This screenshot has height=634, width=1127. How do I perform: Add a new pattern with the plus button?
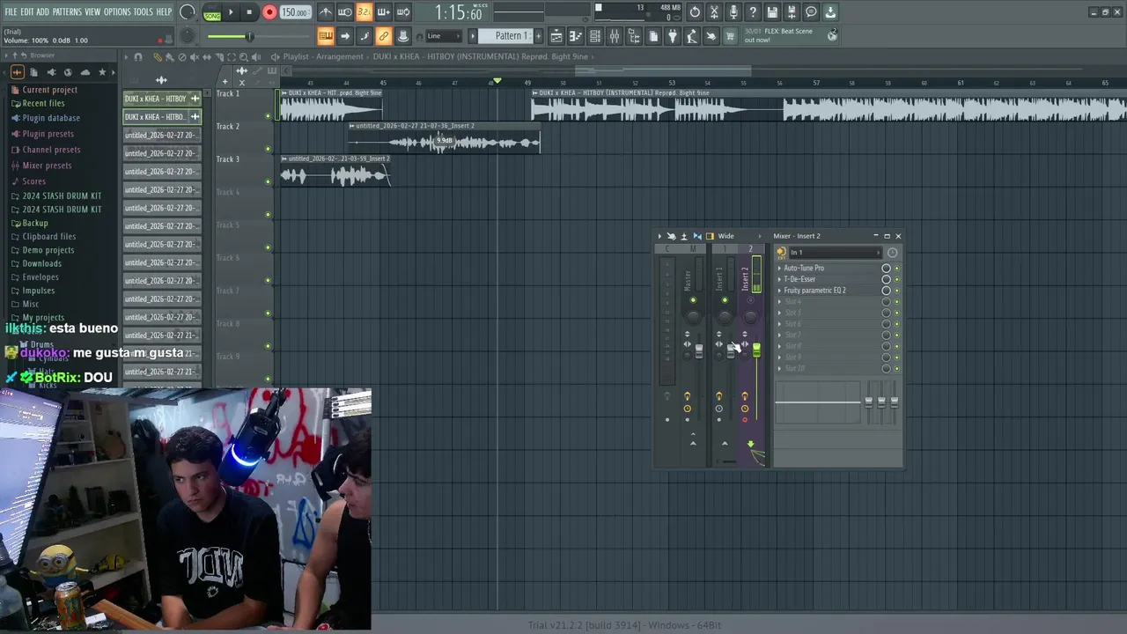(x=539, y=36)
